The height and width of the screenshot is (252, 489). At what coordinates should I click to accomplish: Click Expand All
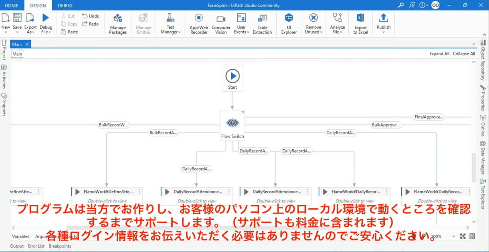click(439, 54)
